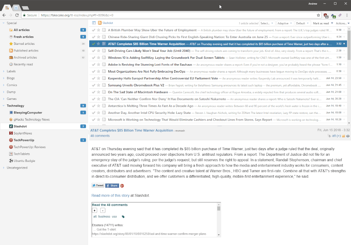Click the orange share-by-URL icon in the article header
The width and height of the screenshot is (351, 245).
tap(343, 136)
